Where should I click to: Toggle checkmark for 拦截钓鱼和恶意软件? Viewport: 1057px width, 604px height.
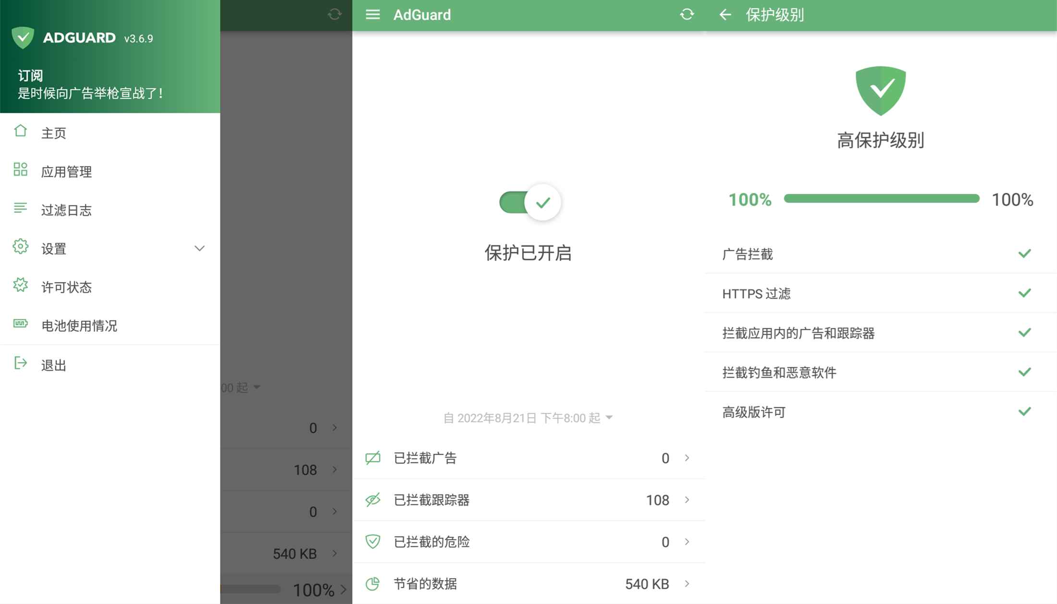1025,372
